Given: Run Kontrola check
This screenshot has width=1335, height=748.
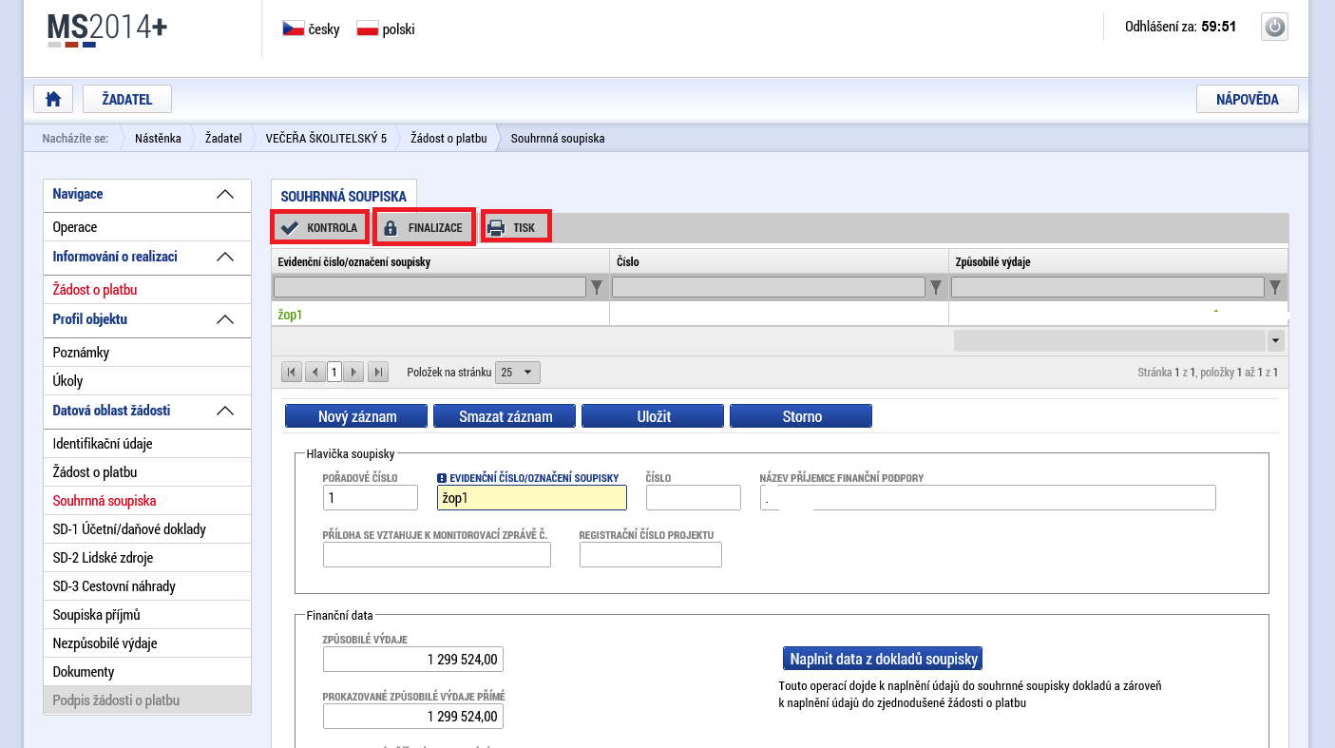Looking at the screenshot, I should [320, 228].
